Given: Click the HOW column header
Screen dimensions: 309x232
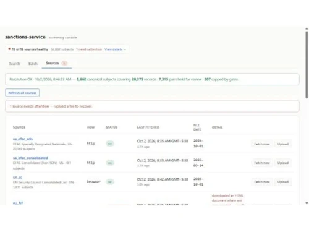Looking at the screenshot, I should point(90,127).
